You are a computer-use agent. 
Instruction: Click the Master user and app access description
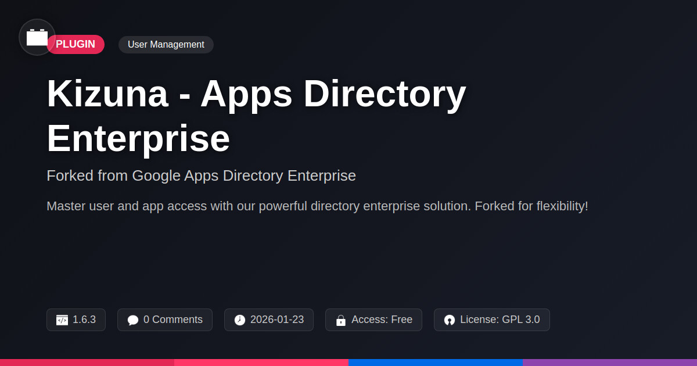tap(317, 206)
